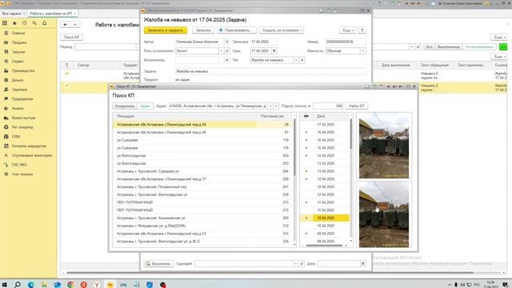Open calendar picker next to Срок field
Screen dimensions: 512x288
[x=274, y=51]
